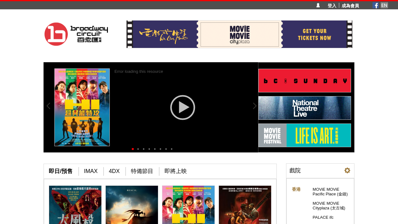Switch language with EN icon
Image resolution: width=398 pixels, height=224 pixels.
(384, 5)
